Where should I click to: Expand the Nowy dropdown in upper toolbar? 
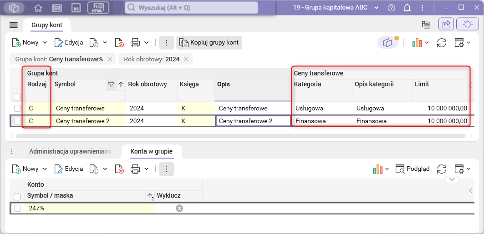point(45,43)
